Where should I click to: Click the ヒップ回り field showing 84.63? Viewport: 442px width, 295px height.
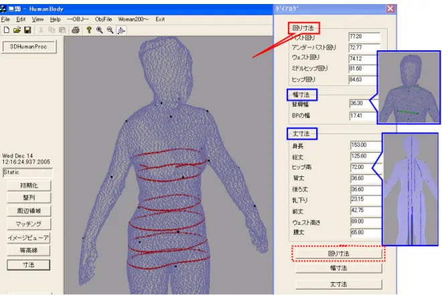[x=363, y=80]
